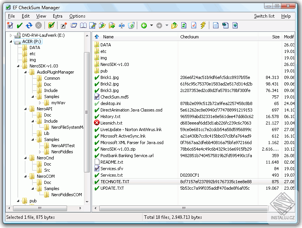Click the folder up-level icon with green arrow
Image resolution: width=302 pixels, height=228 pixels.
(174, 25)
